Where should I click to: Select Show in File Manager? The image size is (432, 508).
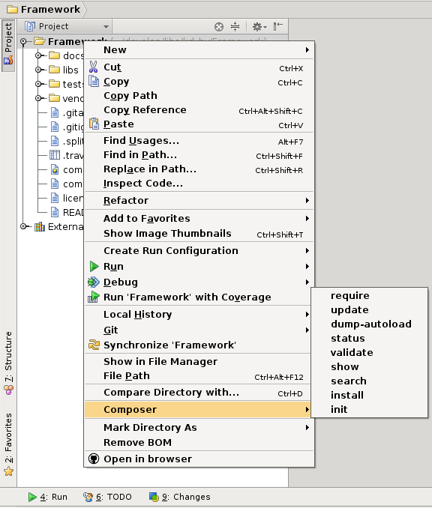tap(199, 362)
